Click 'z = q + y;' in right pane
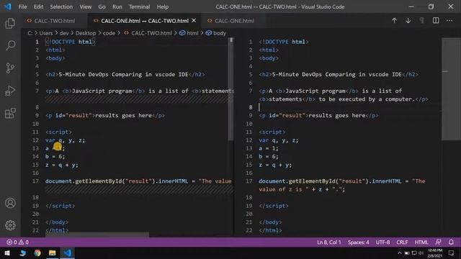Viewport: 461px width, 259px height. coord(275,165)
